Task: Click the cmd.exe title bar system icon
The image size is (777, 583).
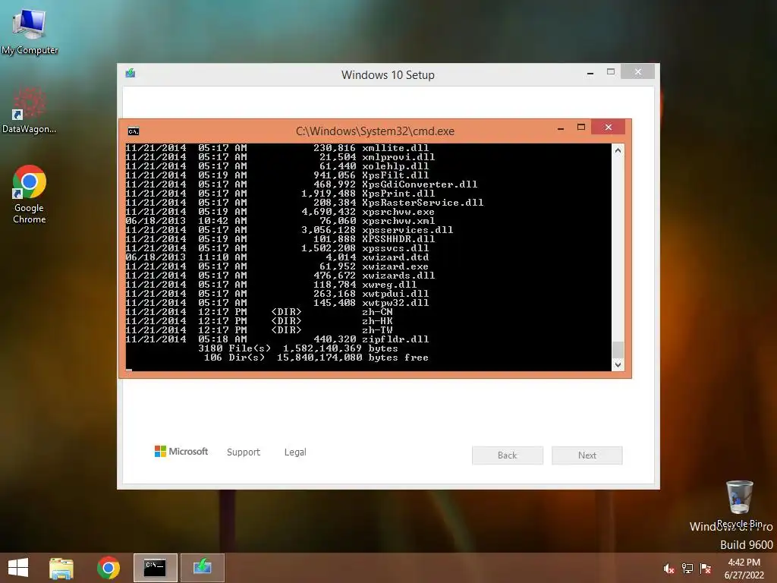Action: (134, 131)
